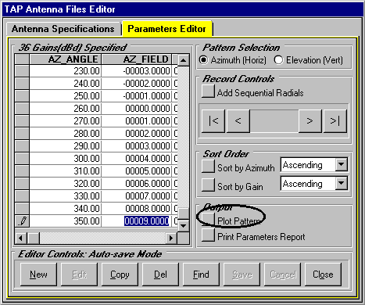
Task: Click the -00003.0000 field cell
Action: tap(137, 71)
